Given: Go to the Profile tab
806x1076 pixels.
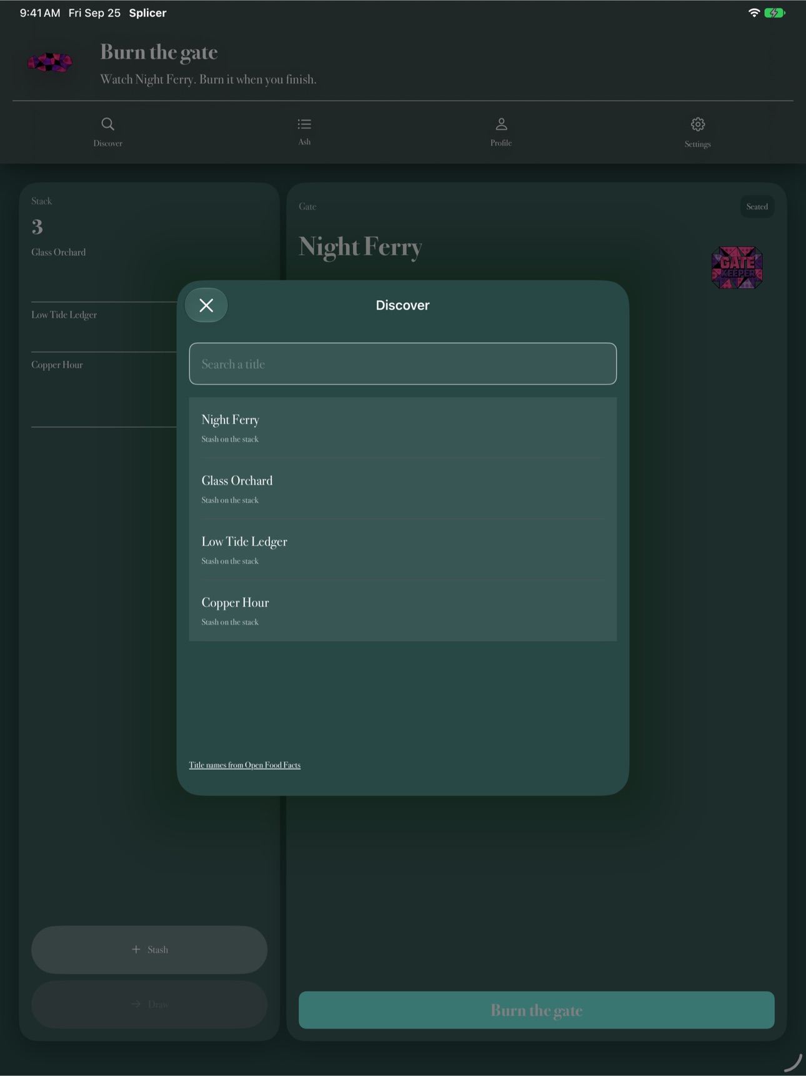Looking at the screenshot, I should coord(501,132).
